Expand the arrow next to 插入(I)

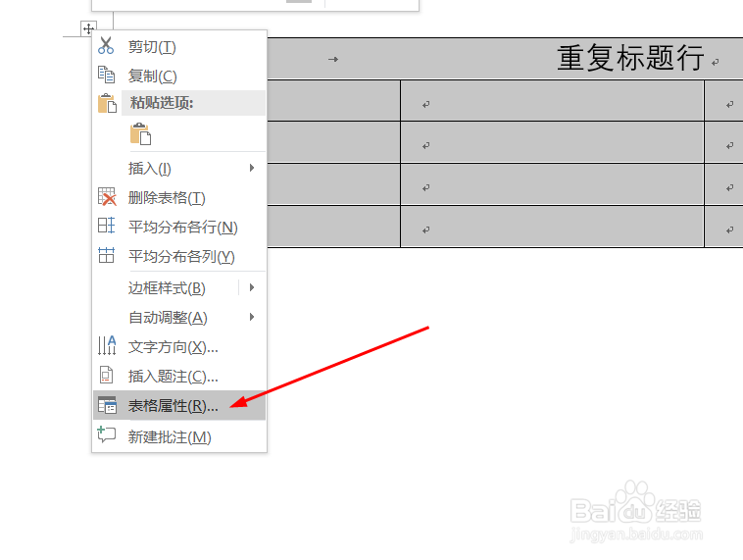point(252,168)
